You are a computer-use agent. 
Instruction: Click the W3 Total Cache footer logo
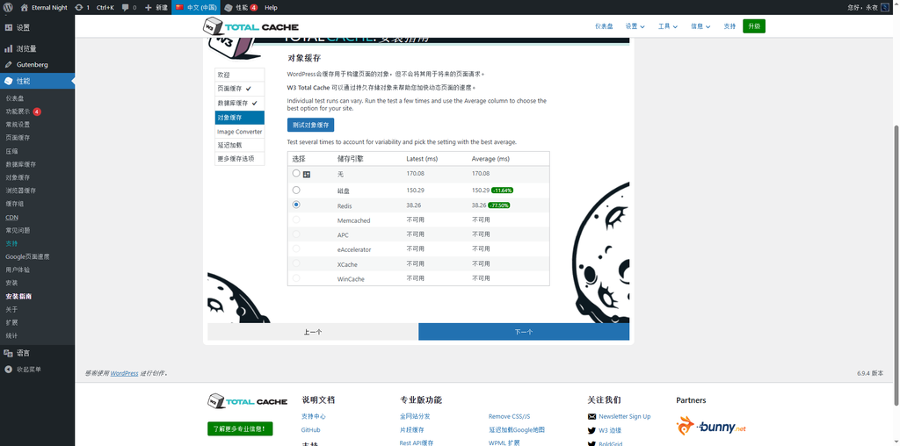(x=247, y=400)
